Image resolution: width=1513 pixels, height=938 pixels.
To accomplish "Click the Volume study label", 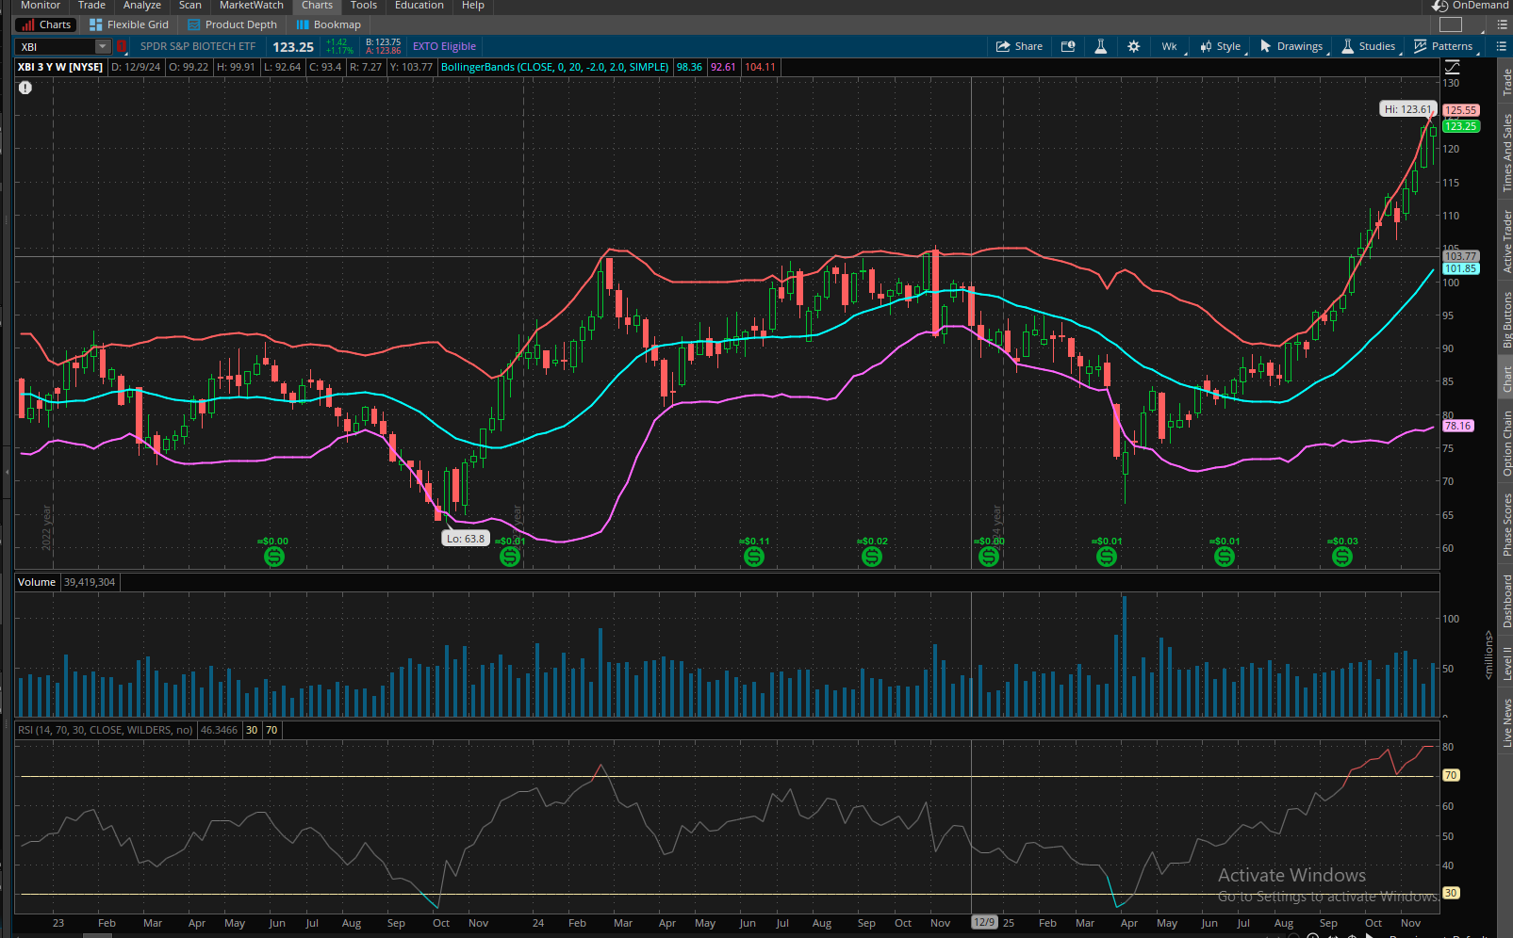I will [x=37, y=582].
